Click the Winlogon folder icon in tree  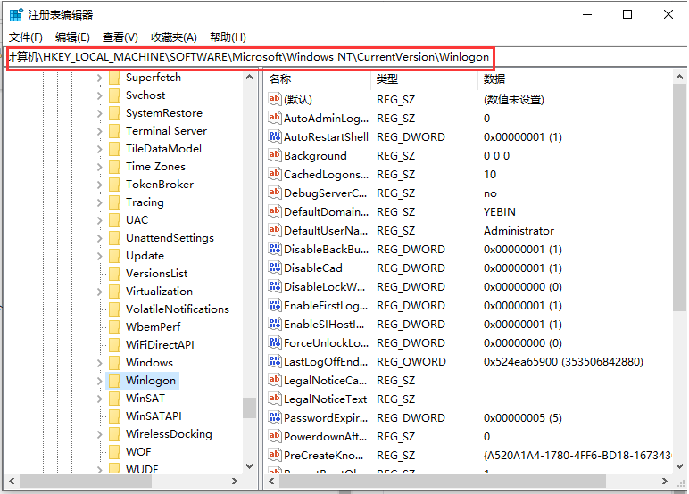pyautogui.click(x=114, y=381)
